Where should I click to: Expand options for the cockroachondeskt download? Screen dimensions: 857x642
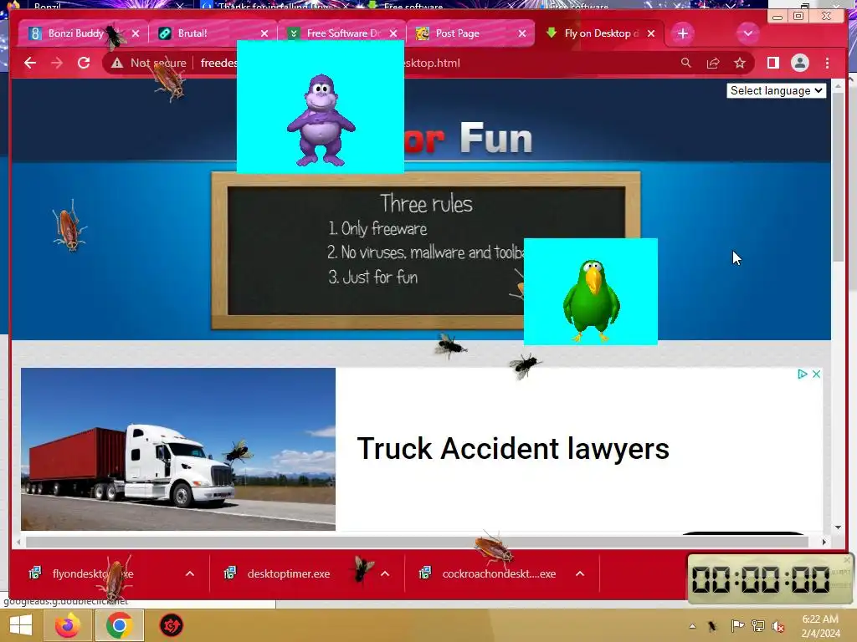coord(580,573)
